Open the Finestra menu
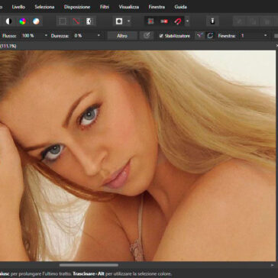Viewport: 278px width, 278px height. click(x=157, y=7)
